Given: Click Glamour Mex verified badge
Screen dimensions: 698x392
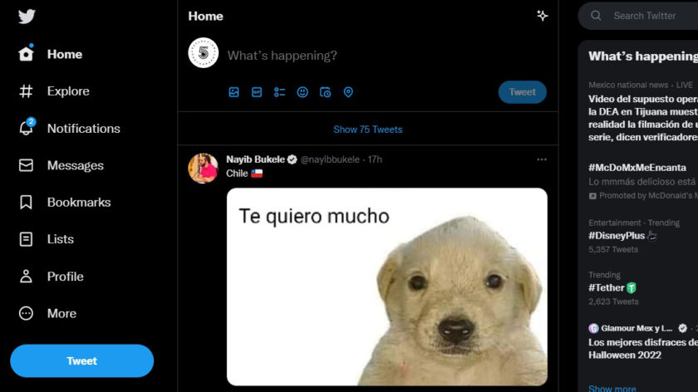Looking at the screenshot, I should pyautogui.click(x=682, y=328).
